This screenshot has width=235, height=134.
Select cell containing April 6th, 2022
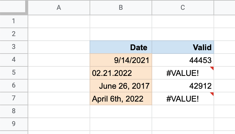(x=121, y=99)
